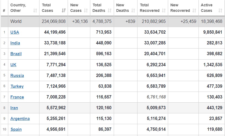The height and width of the screenshot is (136, 225).
Task: Open the India country page
Action: pyautogui.click(x=15, y=43)
